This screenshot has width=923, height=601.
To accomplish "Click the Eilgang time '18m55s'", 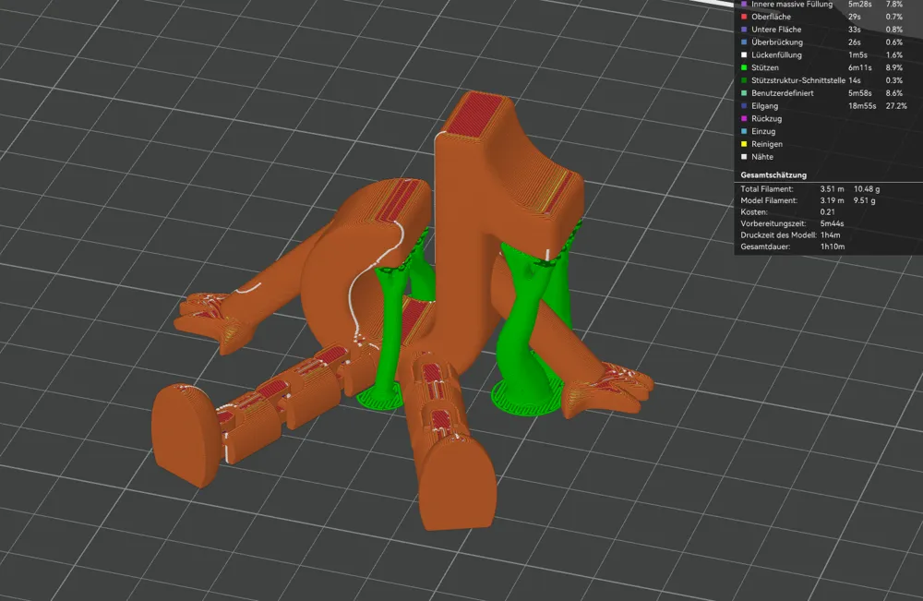I will [862, 106].
